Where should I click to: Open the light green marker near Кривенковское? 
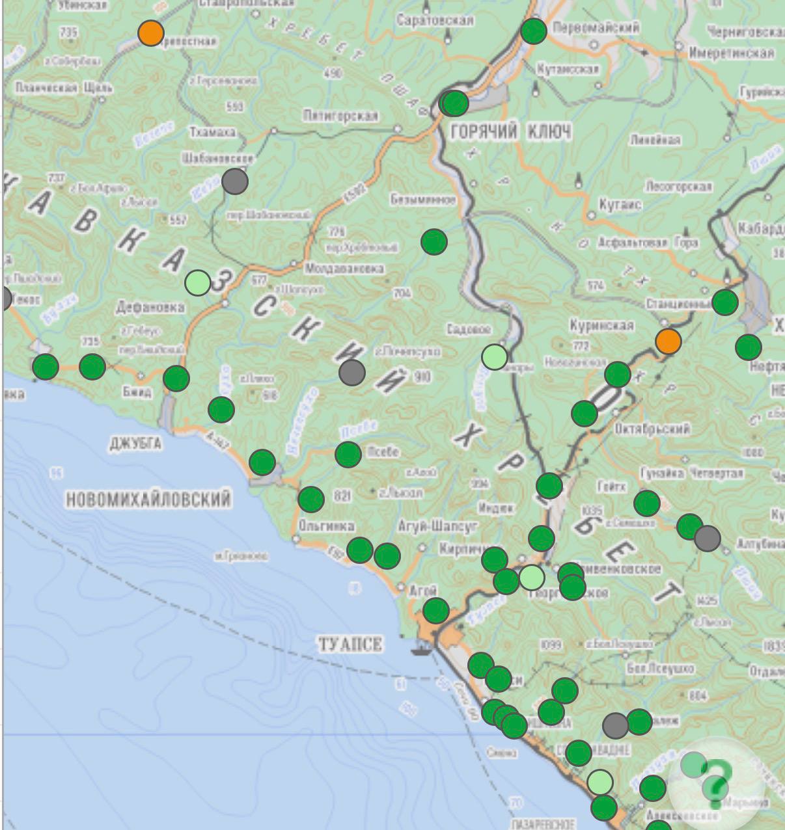(532, 578)
